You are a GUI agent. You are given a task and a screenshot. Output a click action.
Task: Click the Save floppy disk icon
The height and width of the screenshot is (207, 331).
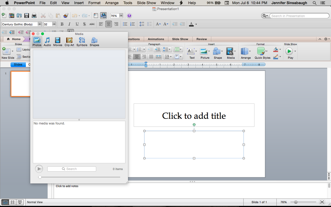tap(27, 16)
